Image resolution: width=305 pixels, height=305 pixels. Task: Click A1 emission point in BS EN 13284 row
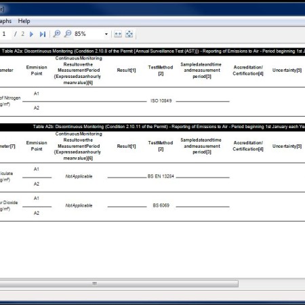pyautogui.click(x=37, y=169)
